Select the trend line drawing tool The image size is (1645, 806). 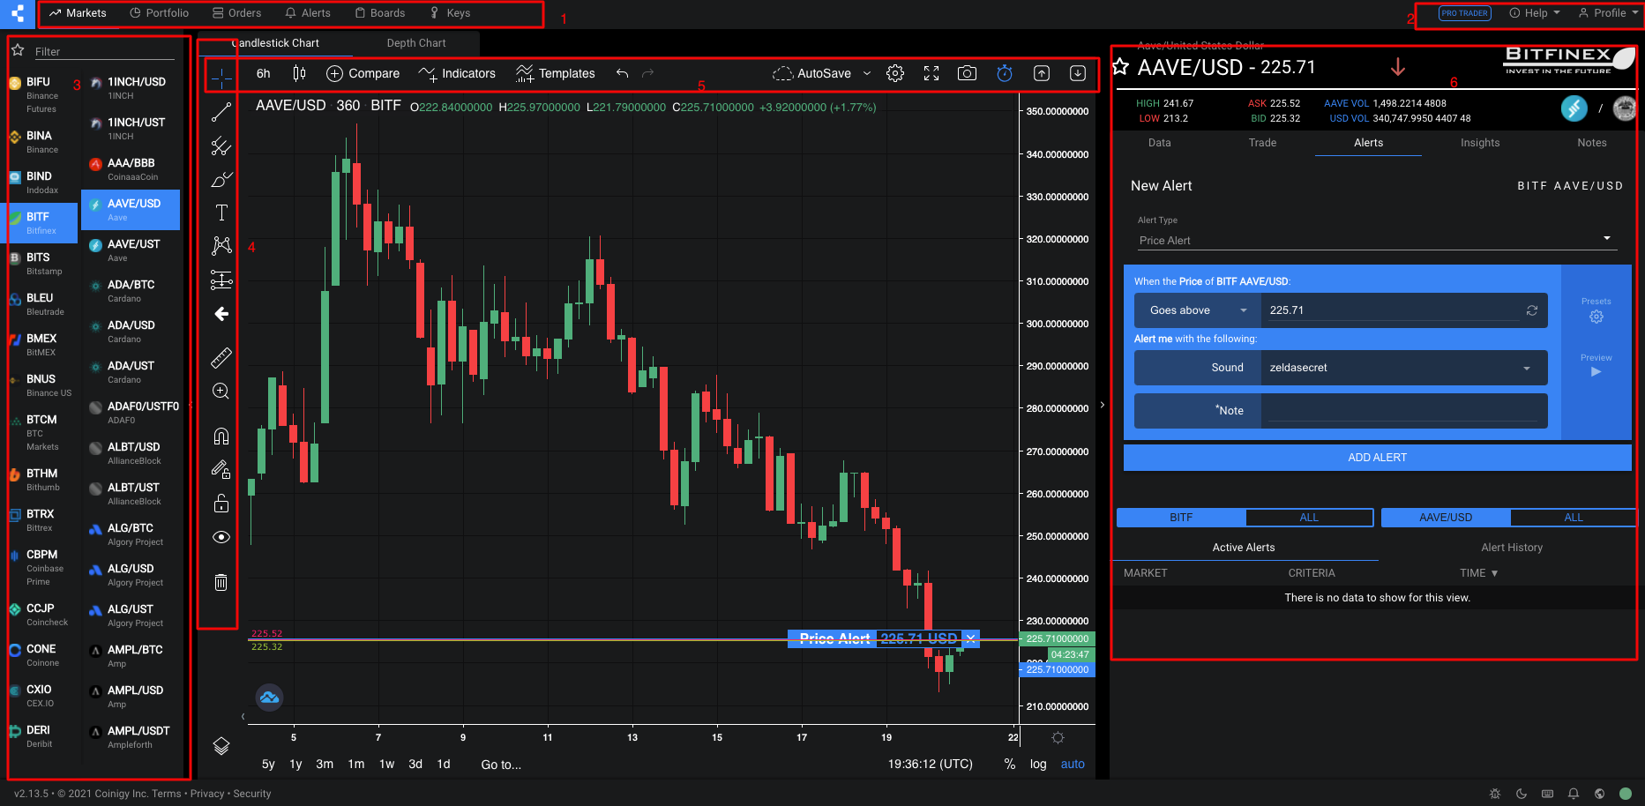pyautogui.click(x=221, y=112)
